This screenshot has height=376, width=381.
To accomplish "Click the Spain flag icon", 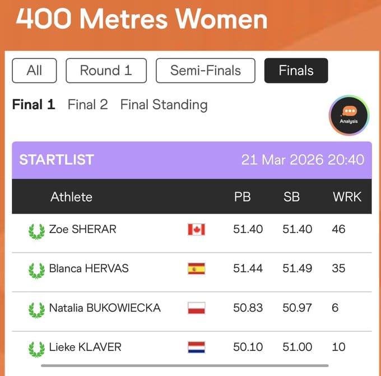I will click(x=196, y=268).
